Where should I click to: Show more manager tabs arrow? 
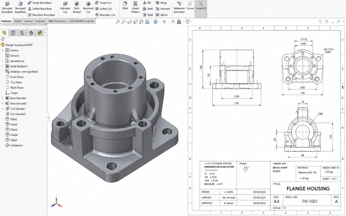coord(46,33)
